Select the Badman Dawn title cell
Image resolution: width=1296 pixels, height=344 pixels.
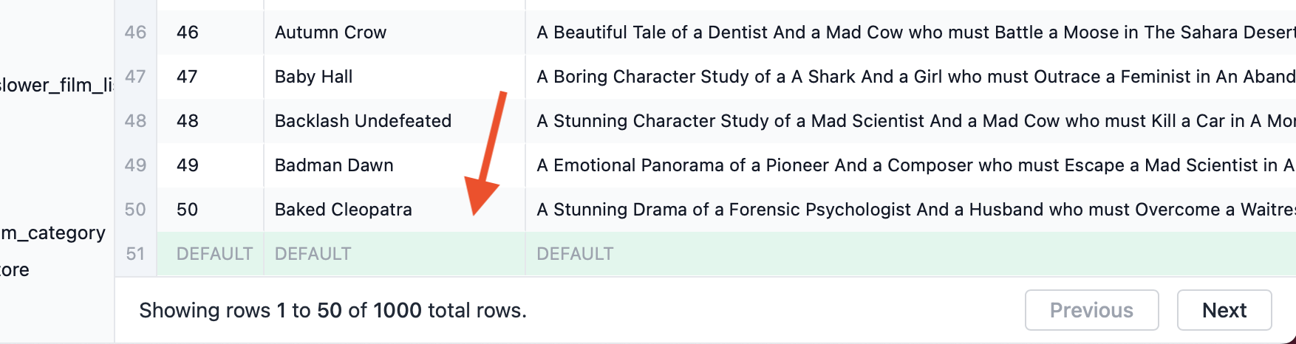point(395,165)
